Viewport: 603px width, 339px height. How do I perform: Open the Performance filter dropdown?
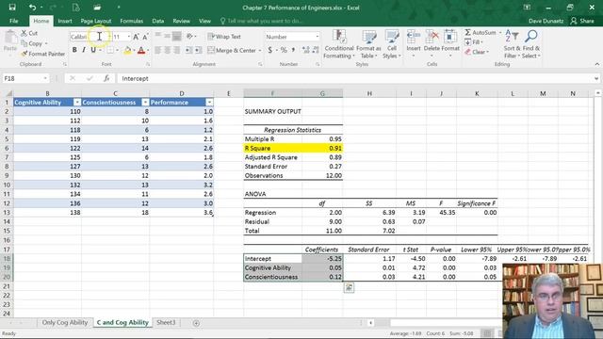tap(209, 103)
